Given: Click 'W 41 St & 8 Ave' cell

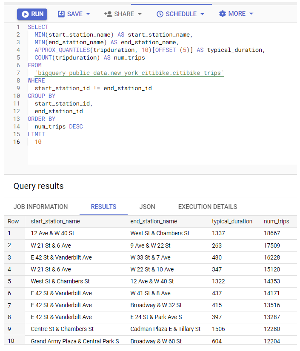Looking at the screenshot, I should tap(151, 293).
